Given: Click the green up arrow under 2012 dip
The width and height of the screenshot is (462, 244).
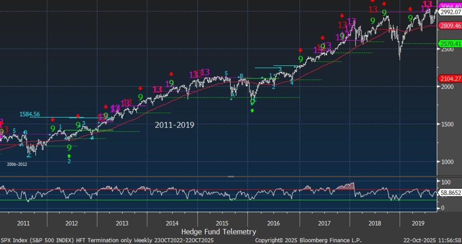Looking at the screenshot, I should [69, 156].
